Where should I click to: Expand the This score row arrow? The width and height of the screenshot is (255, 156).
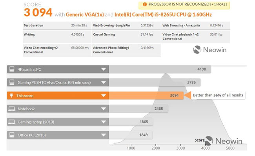[x=104, y=96]
